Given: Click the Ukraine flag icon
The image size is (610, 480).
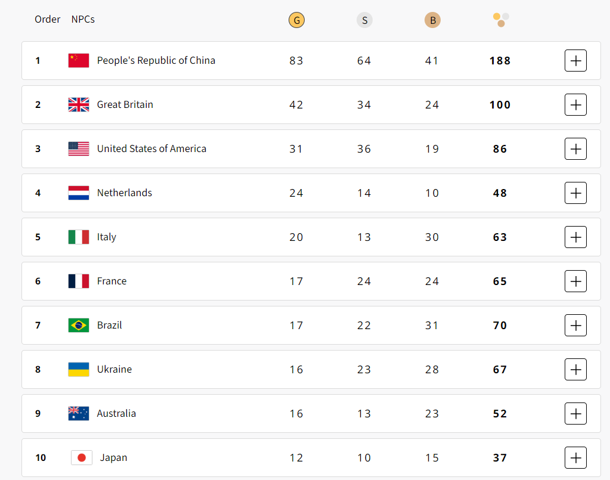Looking at the screenshot, I should coord(79,369).
